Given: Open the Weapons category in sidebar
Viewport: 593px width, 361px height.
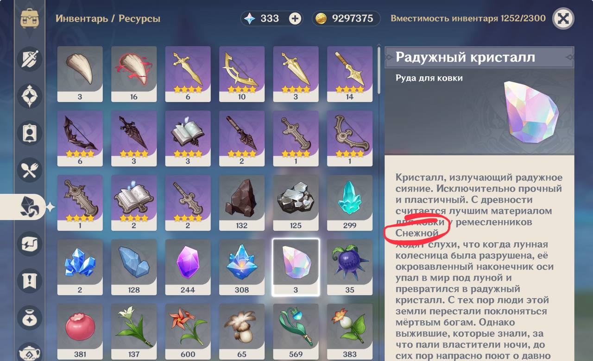Looking at the screenshot, I should click(x=30, y=60).
